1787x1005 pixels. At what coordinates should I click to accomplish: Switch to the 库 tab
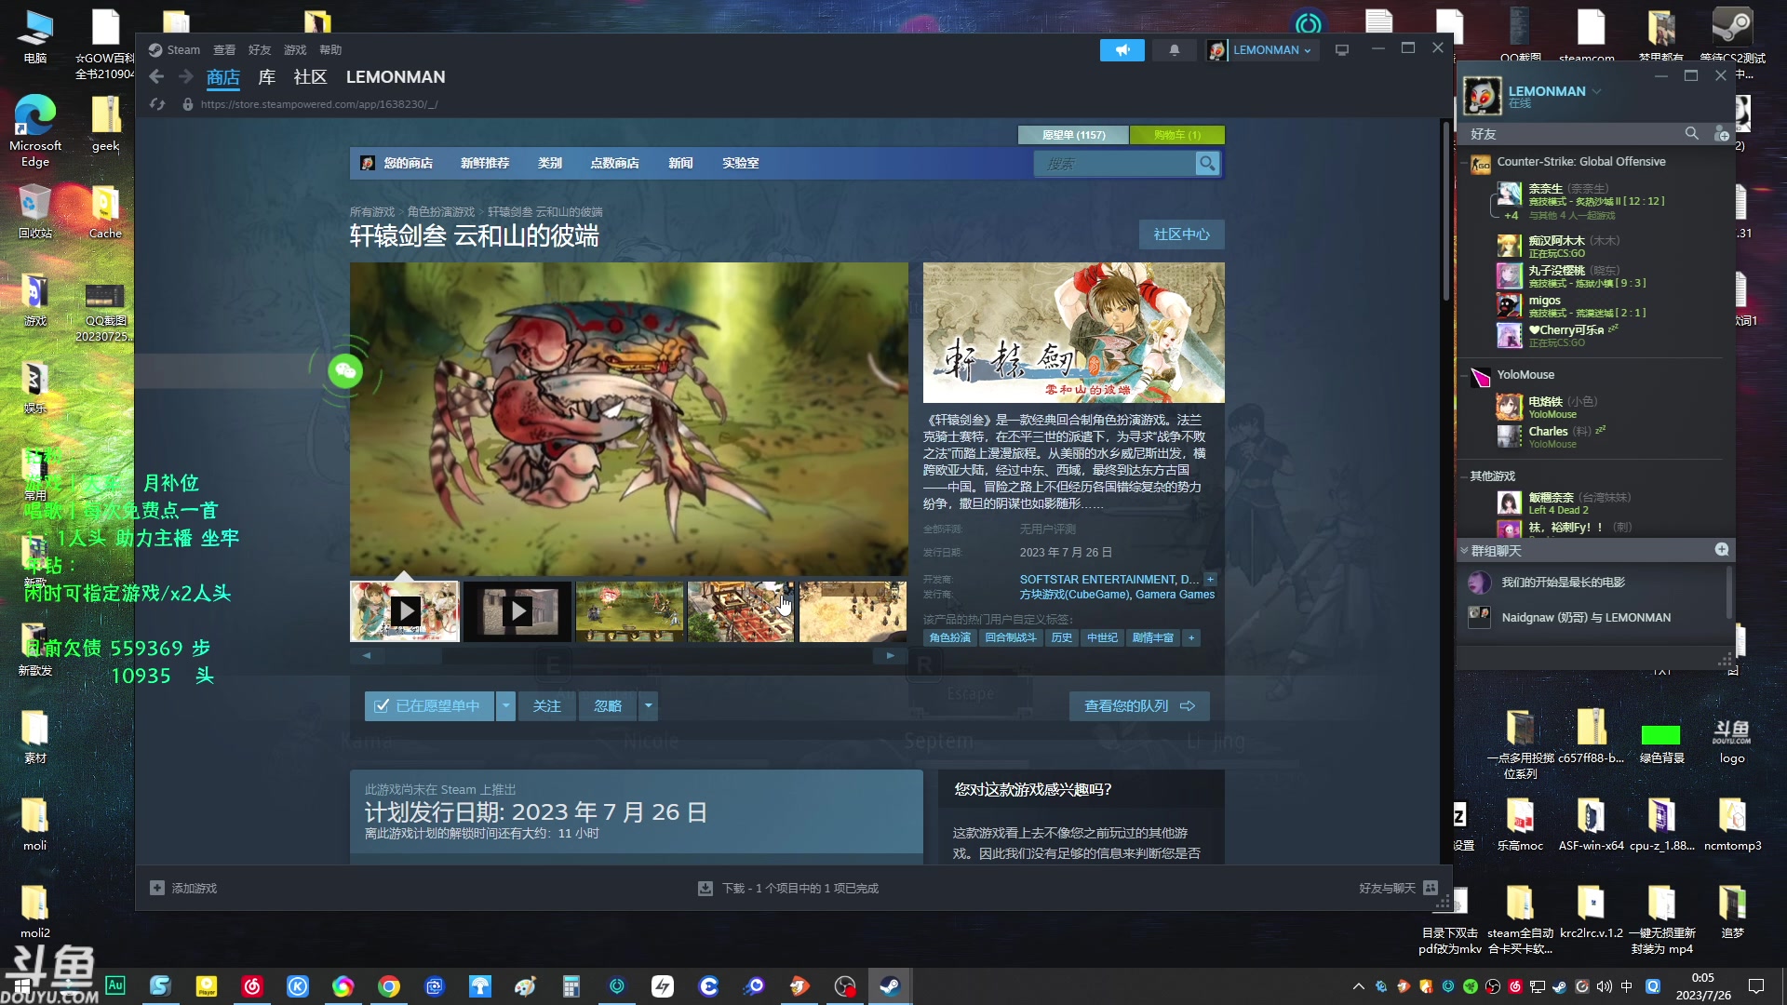coord(267,77)
